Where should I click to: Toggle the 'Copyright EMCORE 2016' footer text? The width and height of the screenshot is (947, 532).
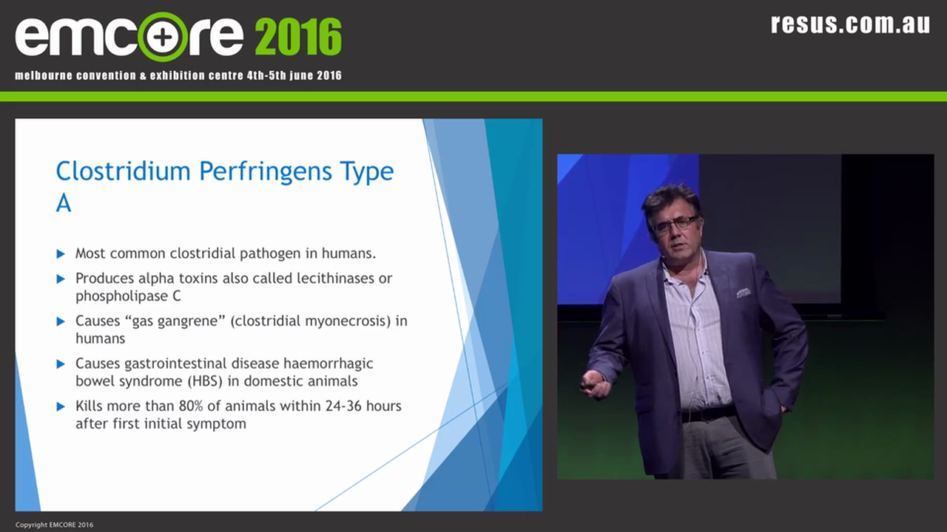click(55, 525)
